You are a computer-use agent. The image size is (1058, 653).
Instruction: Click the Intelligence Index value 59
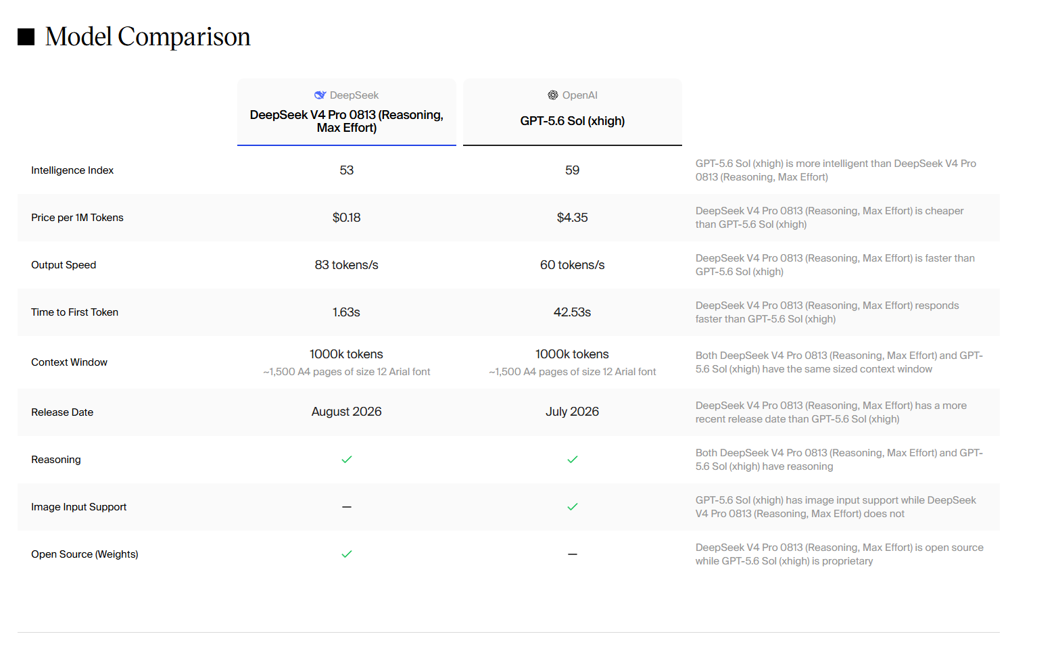(x=573, y=170)
